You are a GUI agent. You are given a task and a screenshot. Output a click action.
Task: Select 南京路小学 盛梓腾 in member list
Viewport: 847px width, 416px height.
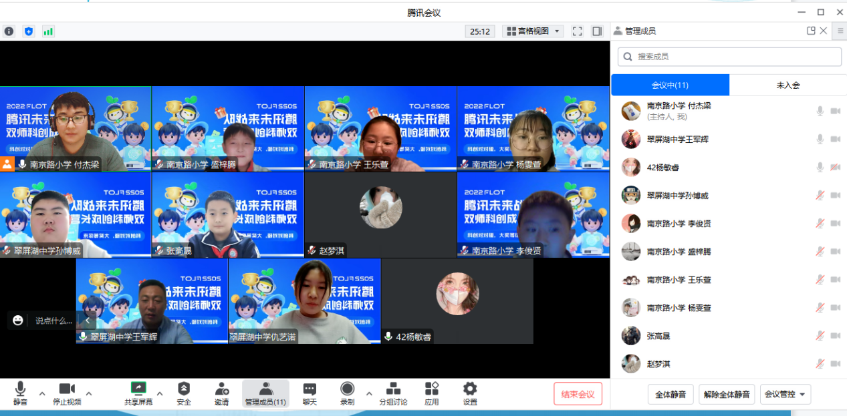(729, 252)
